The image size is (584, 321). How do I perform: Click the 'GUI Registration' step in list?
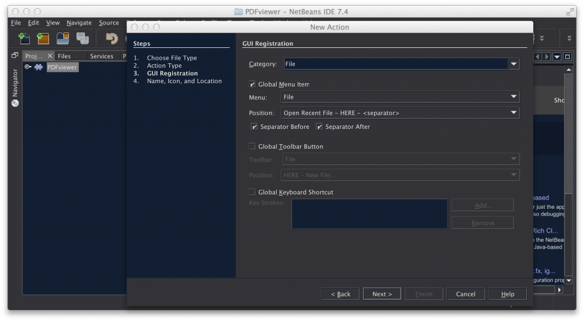coord(172,74)
